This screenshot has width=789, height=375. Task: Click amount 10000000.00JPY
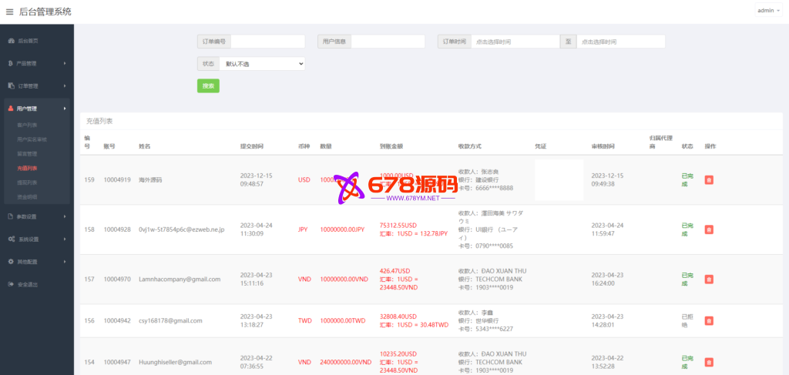click(x=342, y=229)
